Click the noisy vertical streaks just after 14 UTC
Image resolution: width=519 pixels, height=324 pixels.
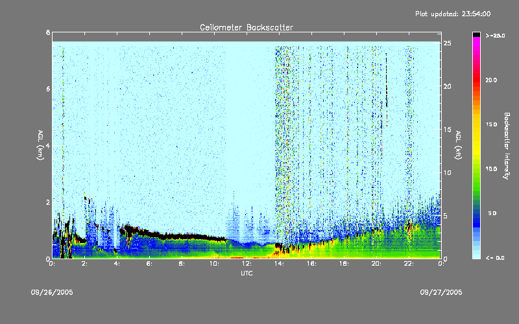(283, 145)
